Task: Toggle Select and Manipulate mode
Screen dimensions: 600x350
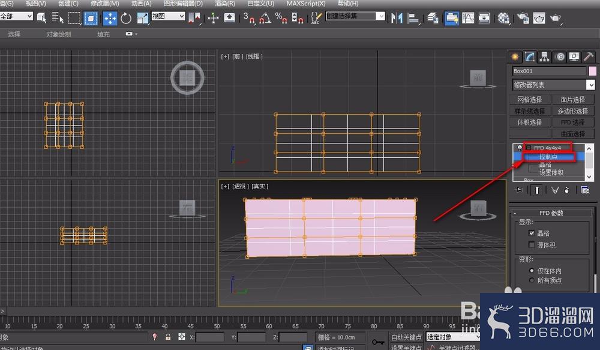Action: coord(213,17)
